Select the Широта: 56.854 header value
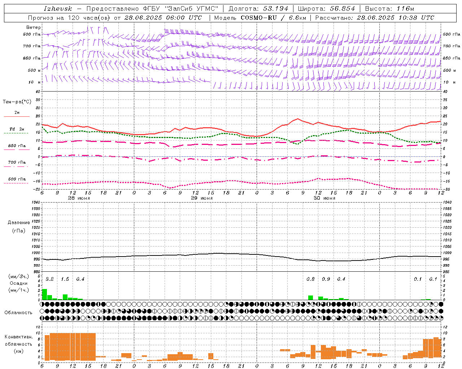The height and width of the screenshot is (369, 462). [326, 9]
